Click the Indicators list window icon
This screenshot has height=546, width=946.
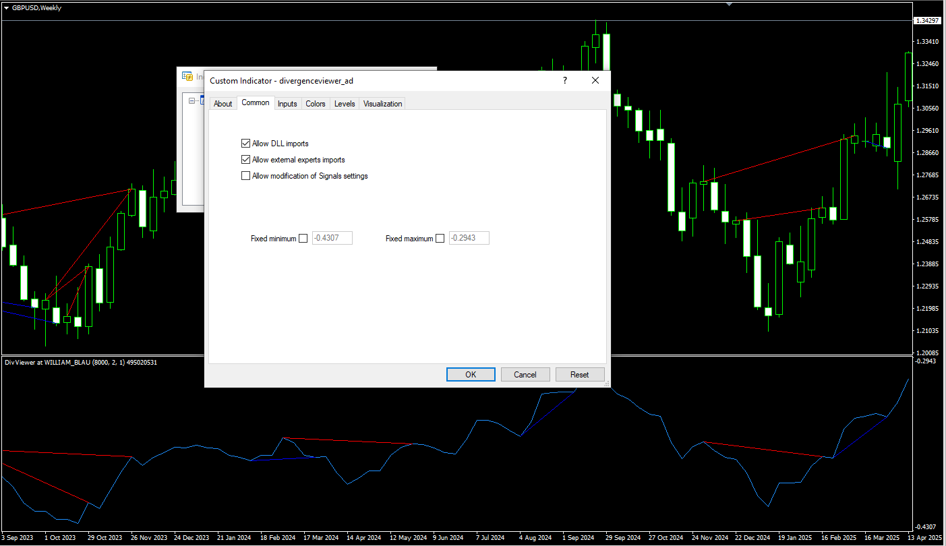pos(187,76)
